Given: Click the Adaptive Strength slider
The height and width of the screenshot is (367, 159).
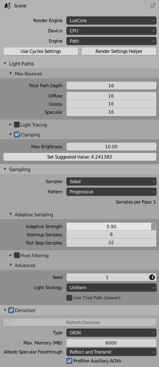Looking at the screenshot, I should [x=111, y=227].
